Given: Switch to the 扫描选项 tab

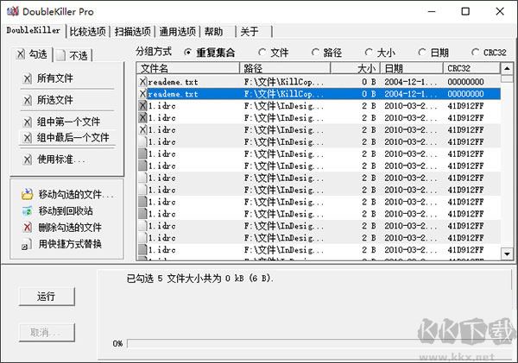Looking at the screenshot, I should coord(132,32).
